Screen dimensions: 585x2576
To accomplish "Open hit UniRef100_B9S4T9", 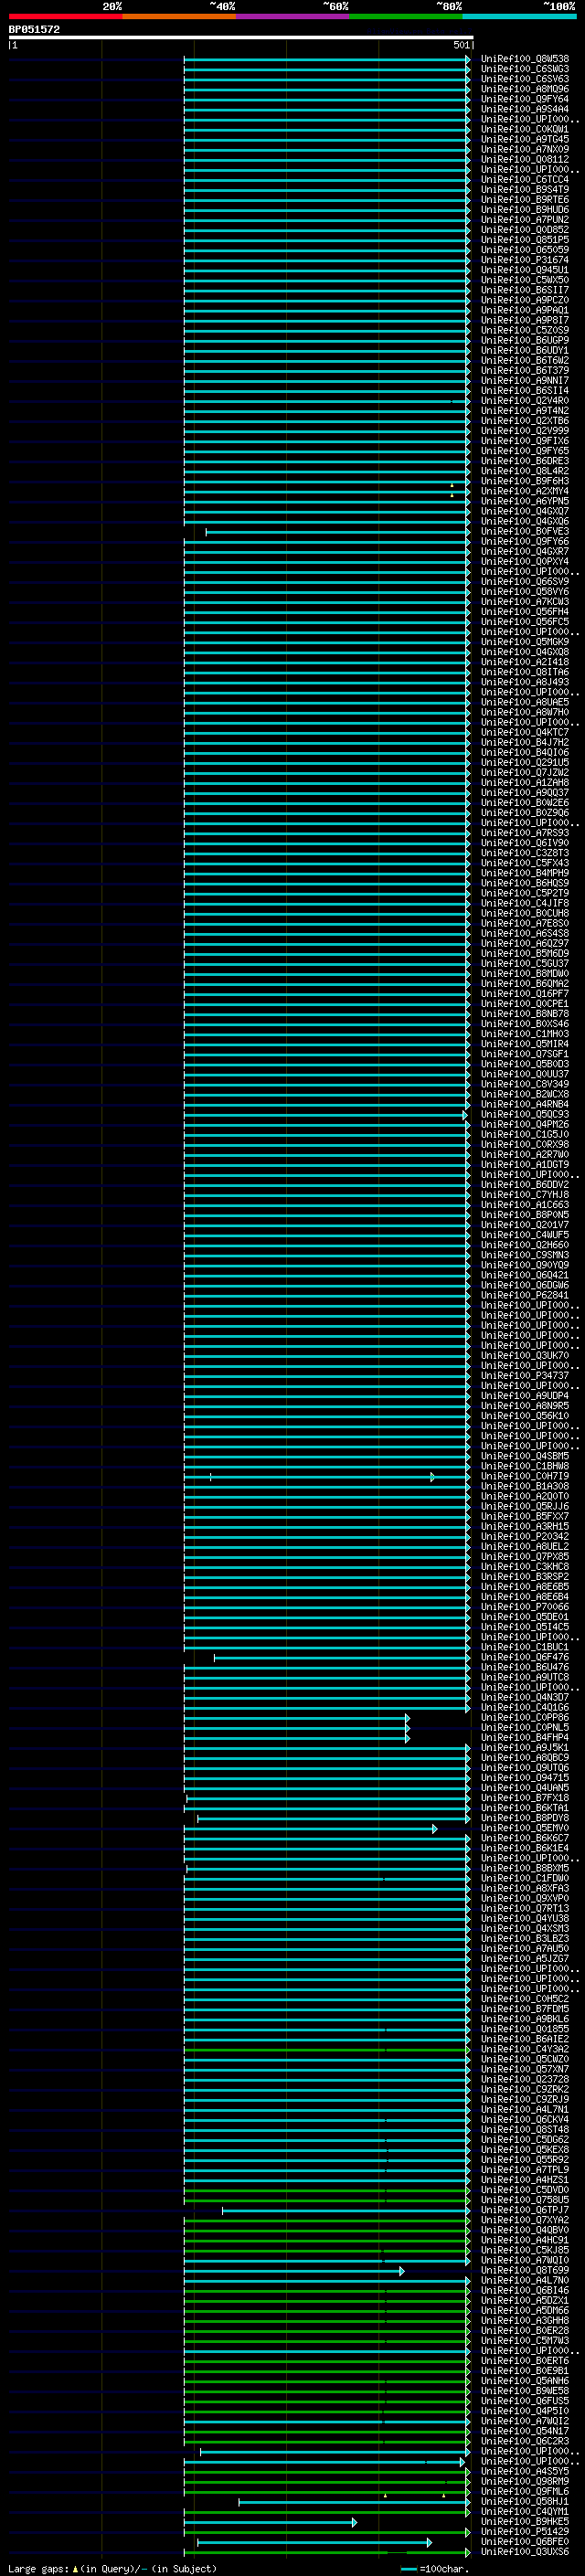I will coord(524,190).
